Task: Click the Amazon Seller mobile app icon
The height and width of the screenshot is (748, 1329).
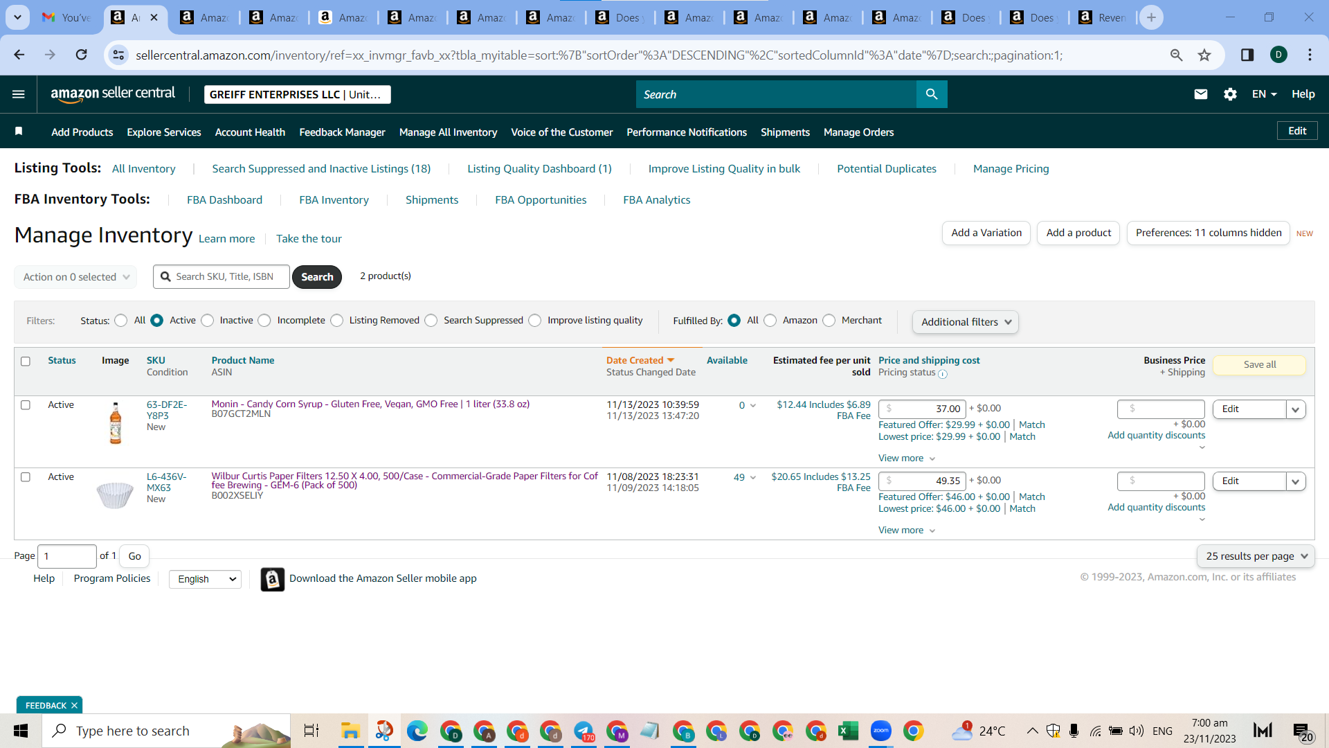Action: pos(273,579)
